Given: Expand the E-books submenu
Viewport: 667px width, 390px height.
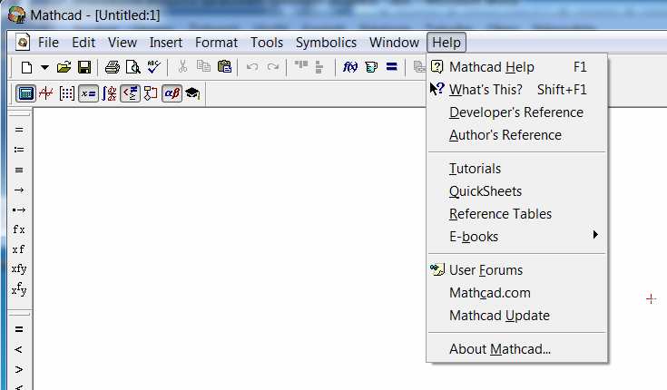Looking at the screenshot, I should 517,237.
